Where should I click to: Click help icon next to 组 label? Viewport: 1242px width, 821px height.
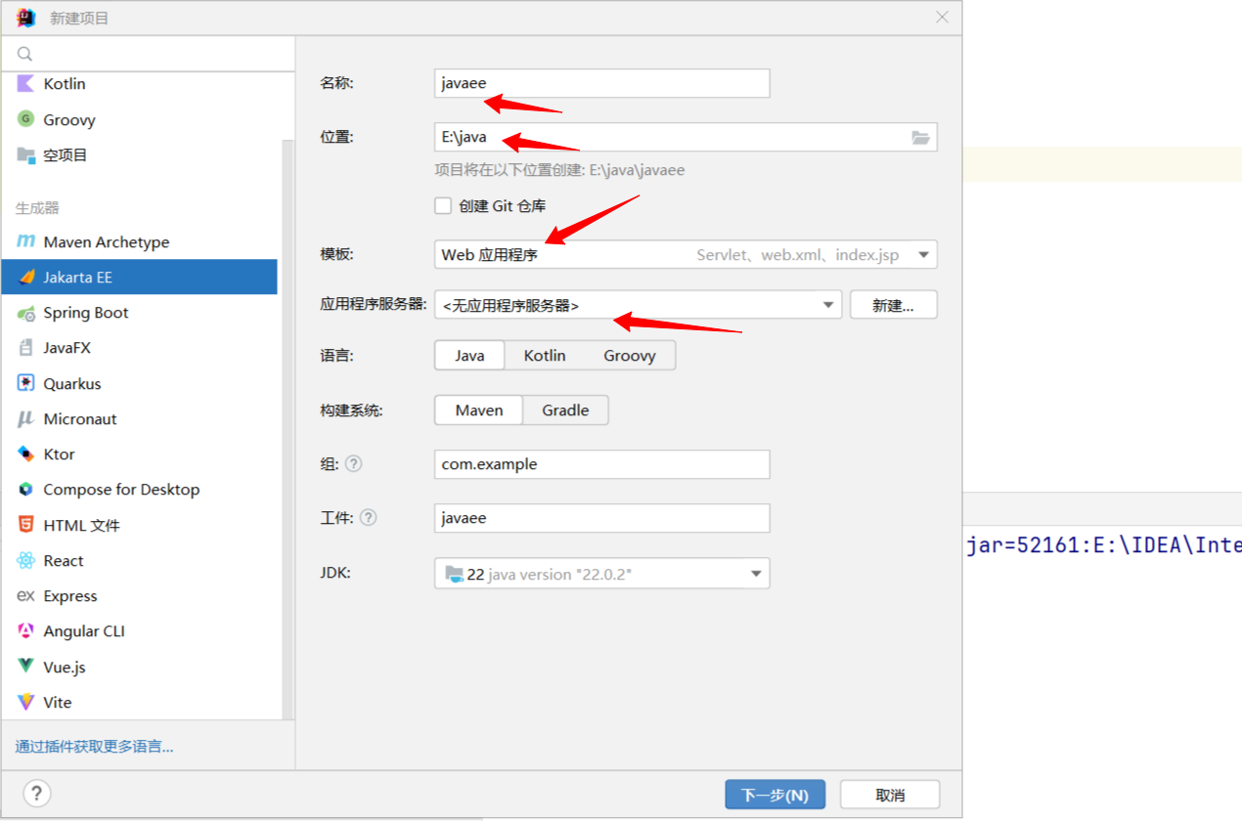[354, 464]
